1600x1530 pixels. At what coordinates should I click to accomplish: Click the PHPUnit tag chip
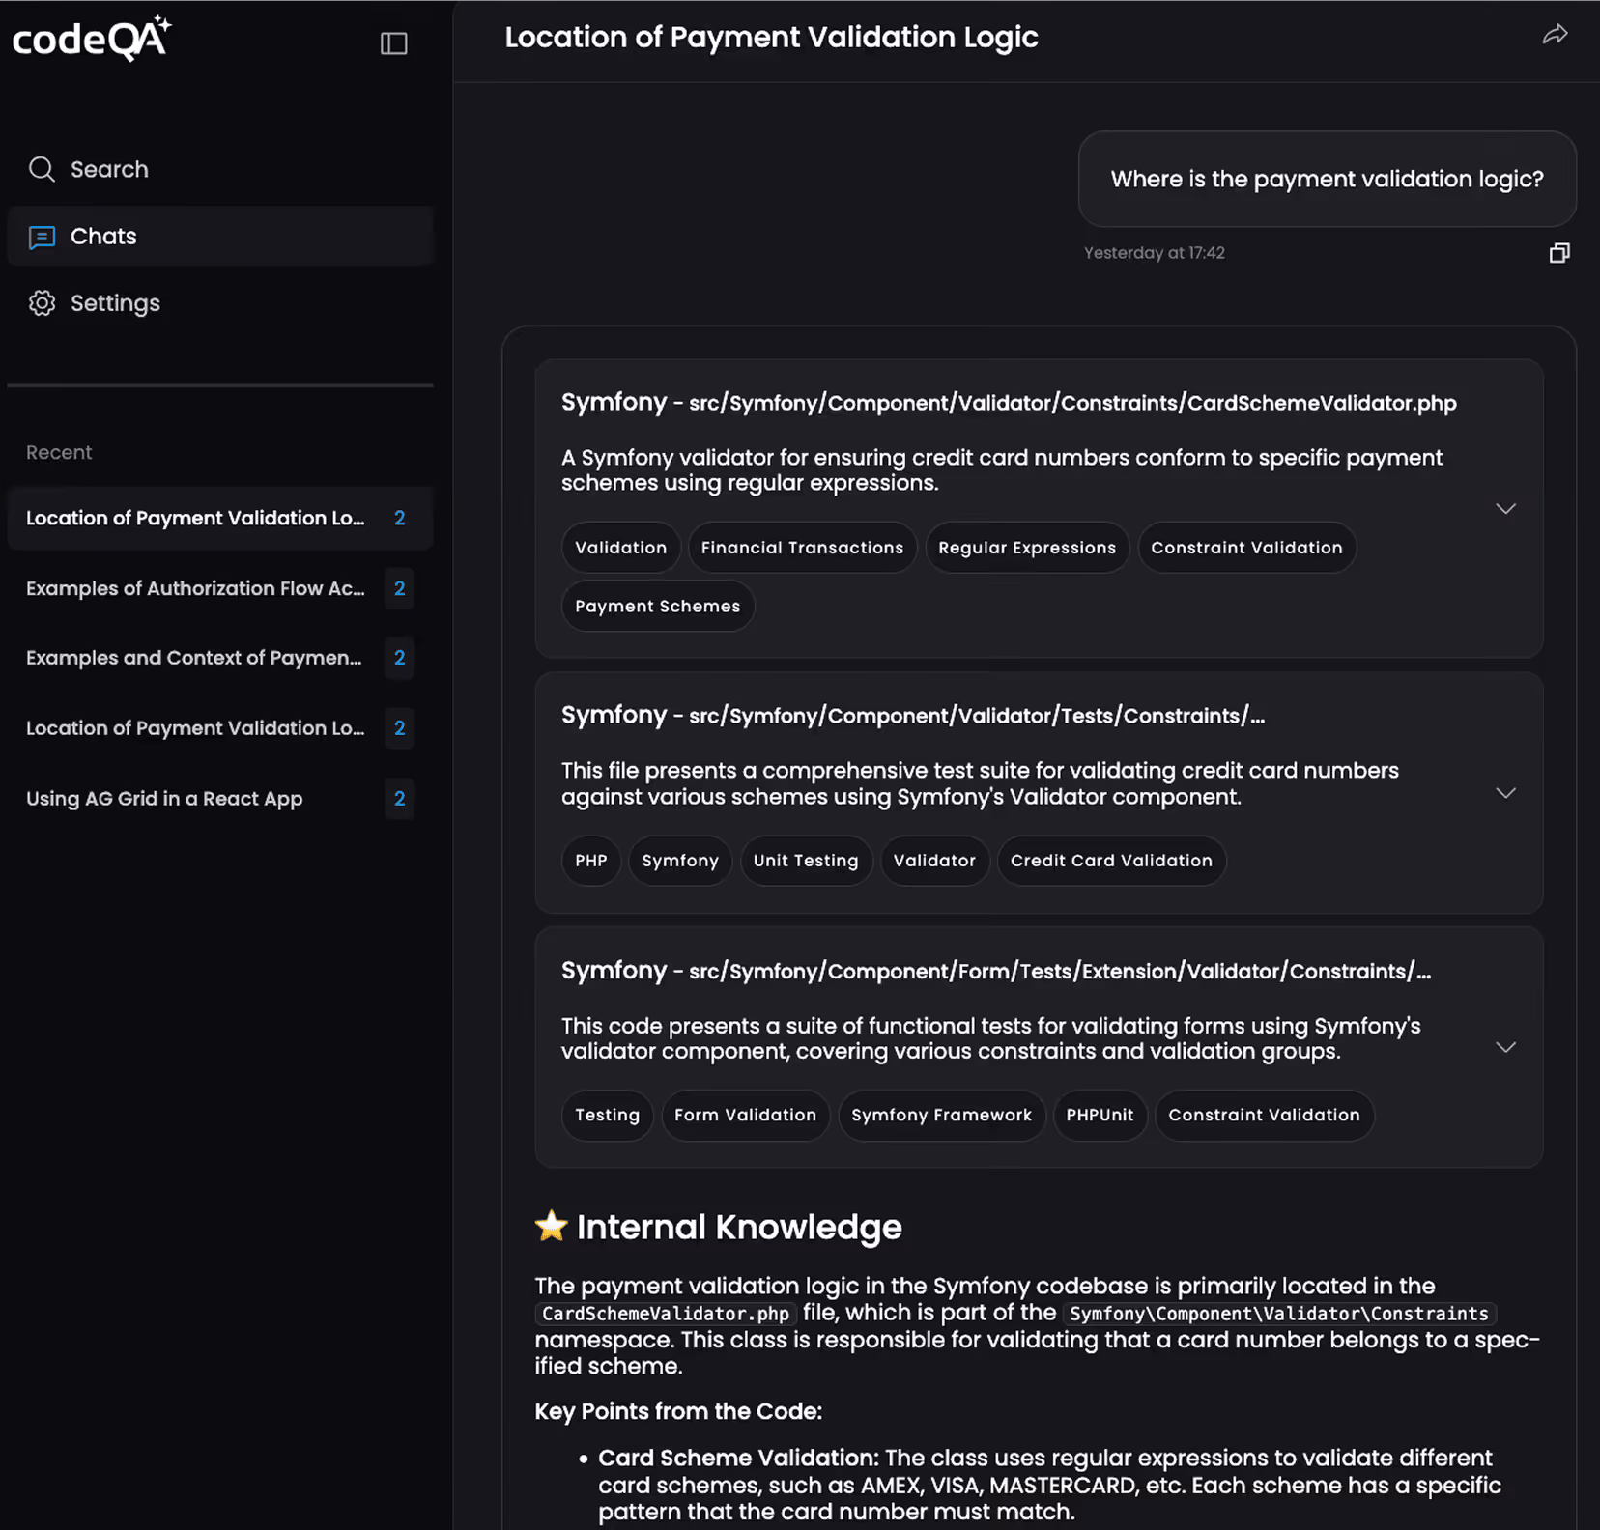point(1100,1115)
